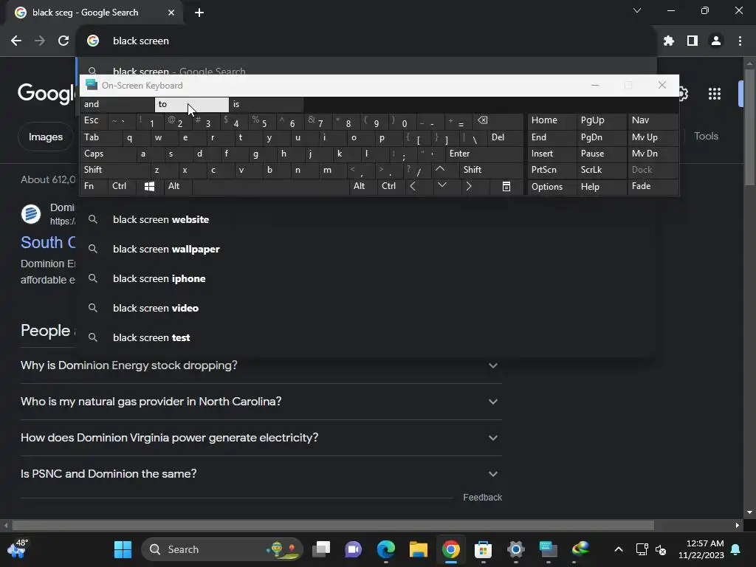Open Chrome three-dot menu
756x567 pixels.
740,41
